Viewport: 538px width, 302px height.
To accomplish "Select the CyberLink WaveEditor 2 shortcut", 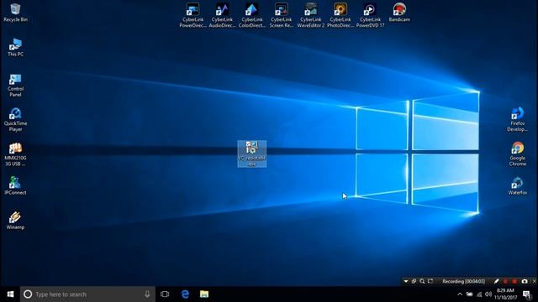I will pos(311,15).
